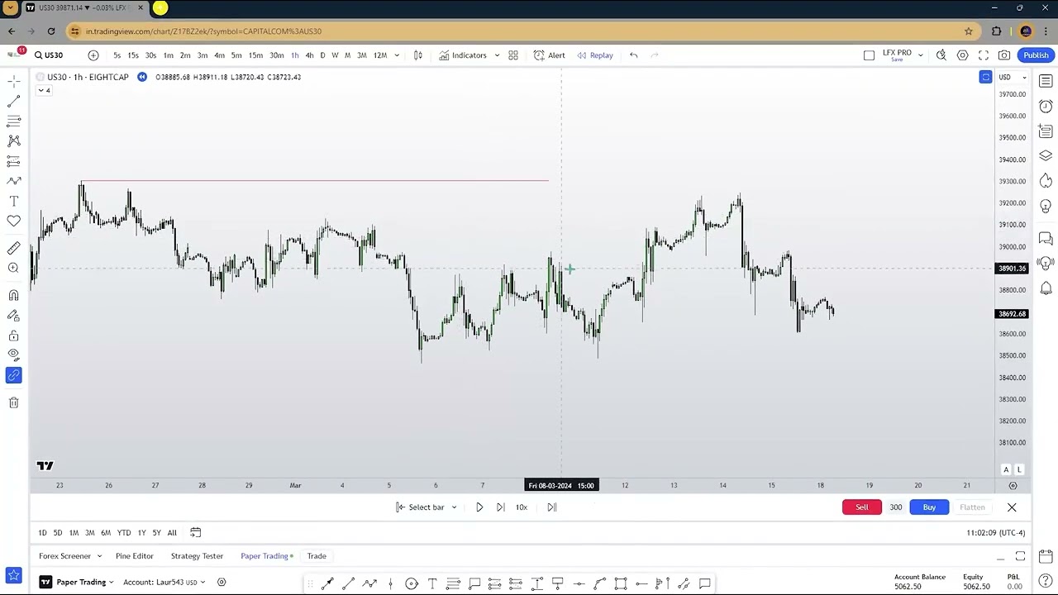Select the Text tool in left toolbar
The height and width of the screenshot is (595, 1058).
coord(13,201)
